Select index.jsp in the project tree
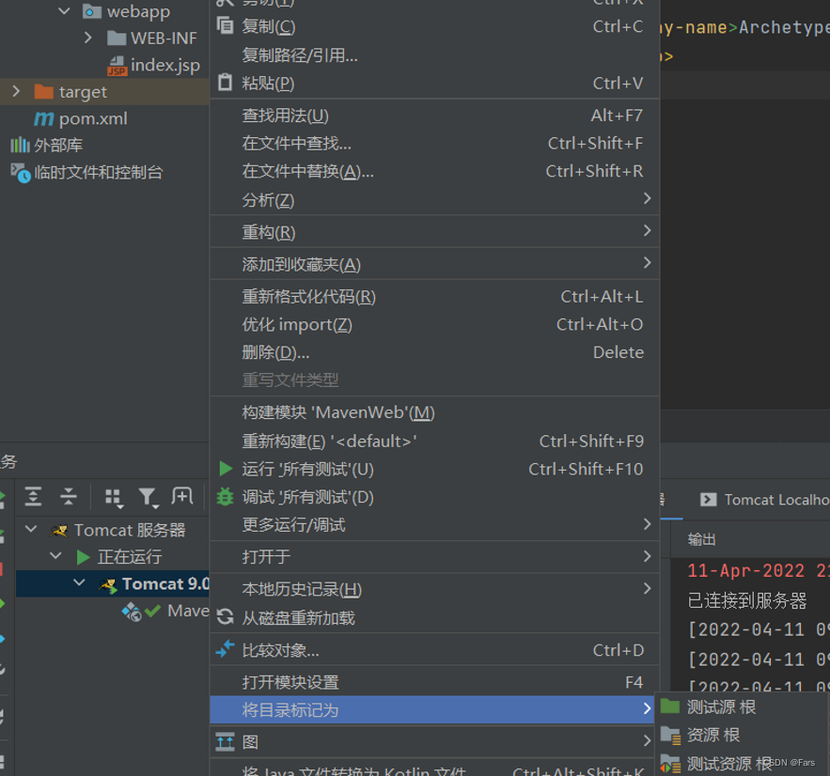830x776 pixels. (x=165, y=65)
